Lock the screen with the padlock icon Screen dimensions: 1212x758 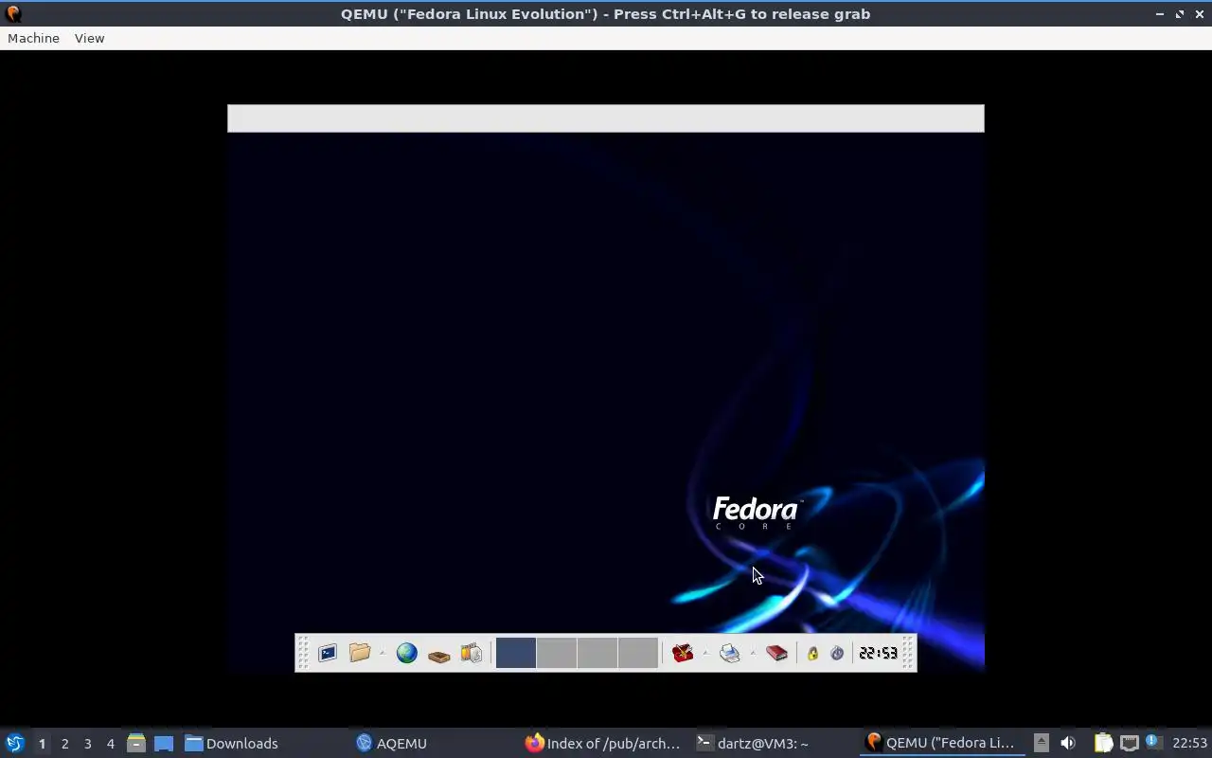pyautogui.click(x=812, y=653)
